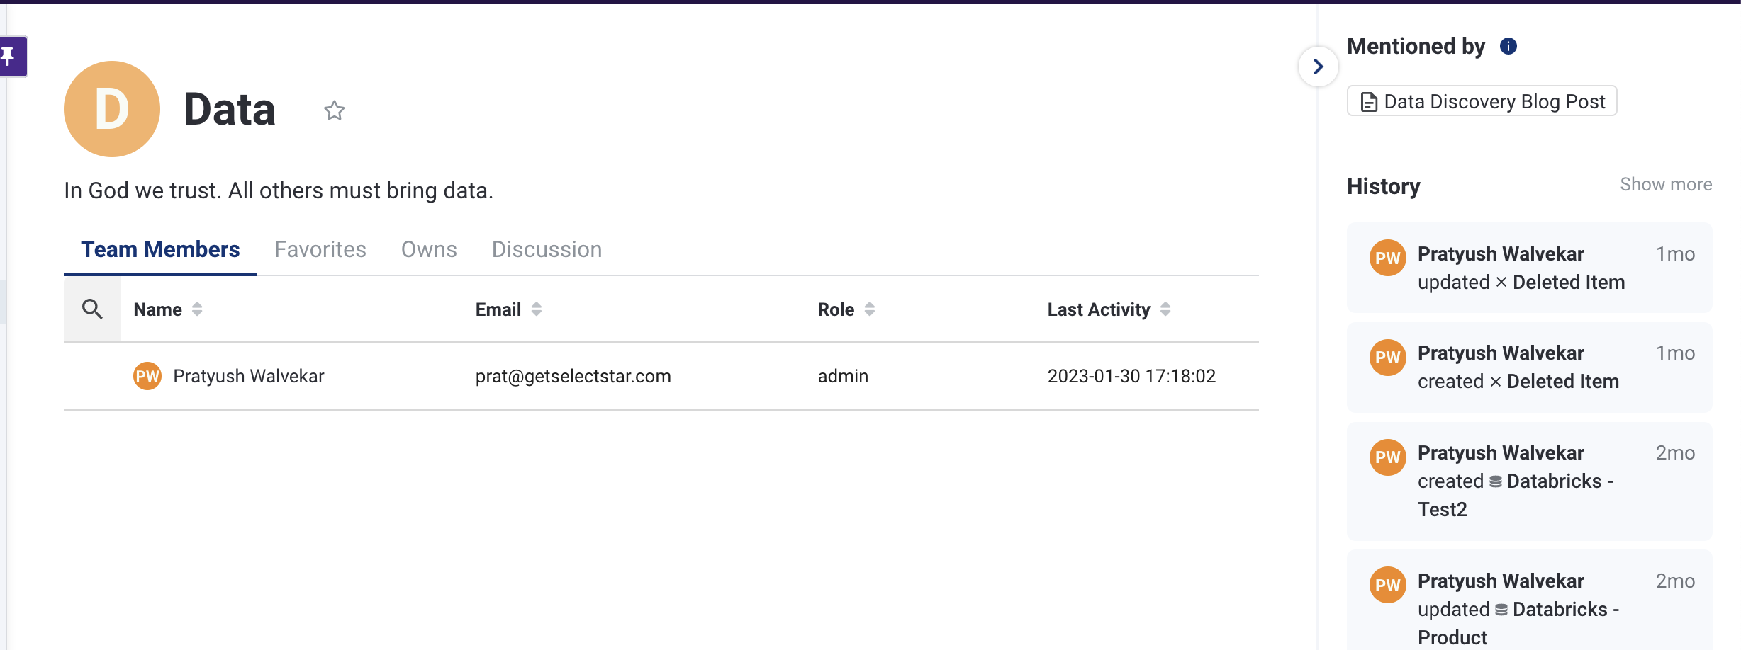Switch to the Favorites tab
The height and width of the screenshot is (650, 1741).
pos(320,249)
